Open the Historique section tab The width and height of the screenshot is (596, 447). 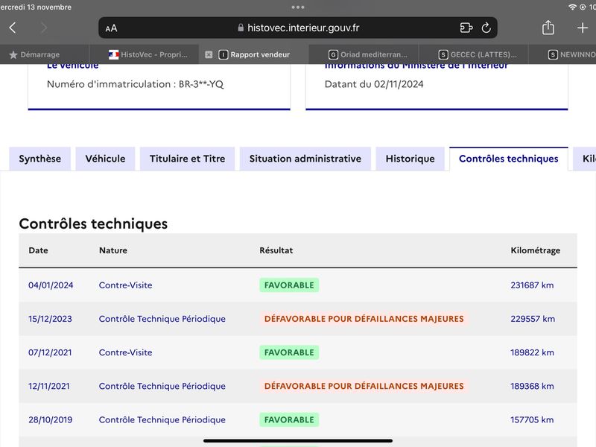410,159
